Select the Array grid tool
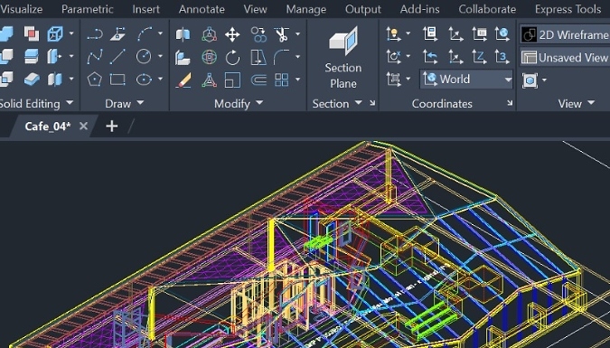Screen dimensions: 610x348 coord(281,80)
